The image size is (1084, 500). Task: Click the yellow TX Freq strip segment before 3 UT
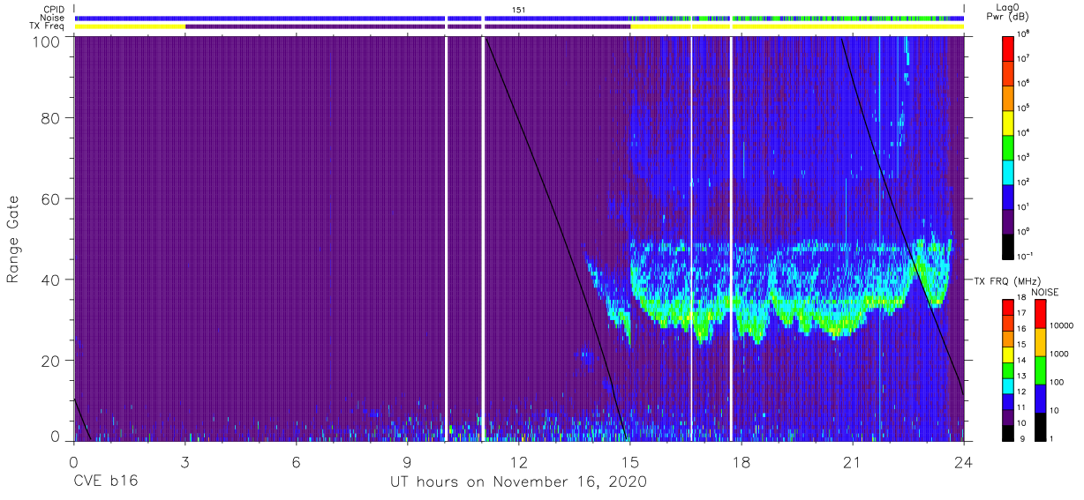(130, 26)
